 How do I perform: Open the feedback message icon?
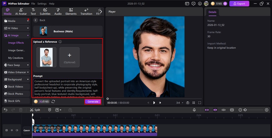[x=193, y=4]
